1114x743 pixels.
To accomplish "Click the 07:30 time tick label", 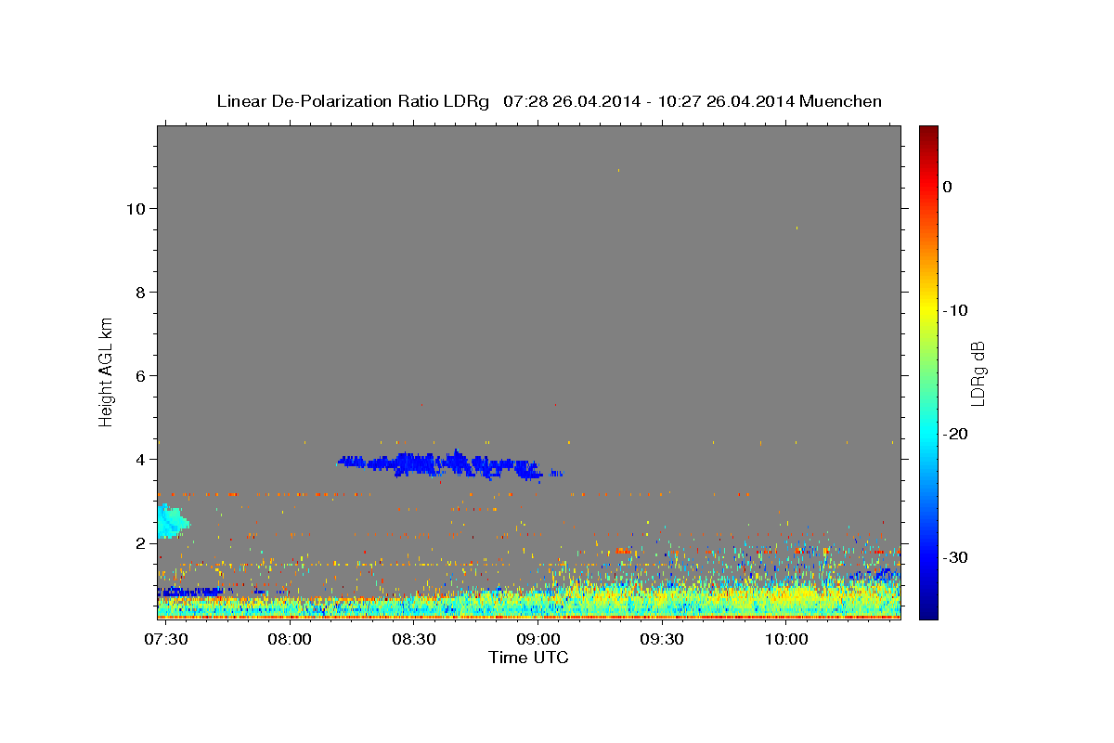I will [166, 640].
